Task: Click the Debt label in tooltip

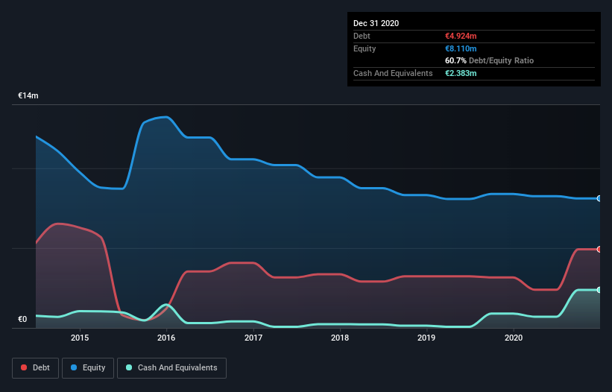Action: click(362, 36)
